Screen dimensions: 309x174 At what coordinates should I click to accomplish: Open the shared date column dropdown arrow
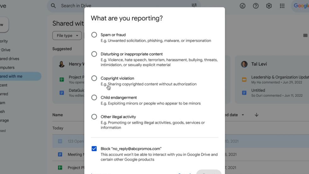[x=243, y=115]
